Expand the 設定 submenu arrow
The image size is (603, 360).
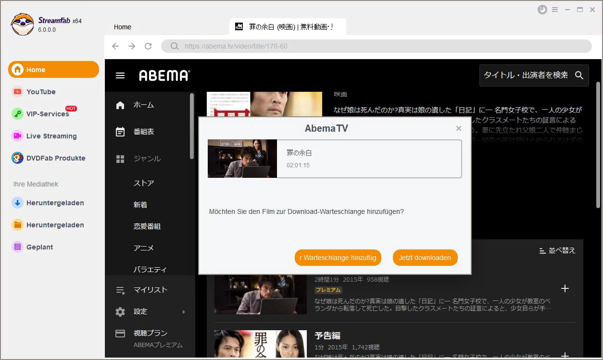184,312
